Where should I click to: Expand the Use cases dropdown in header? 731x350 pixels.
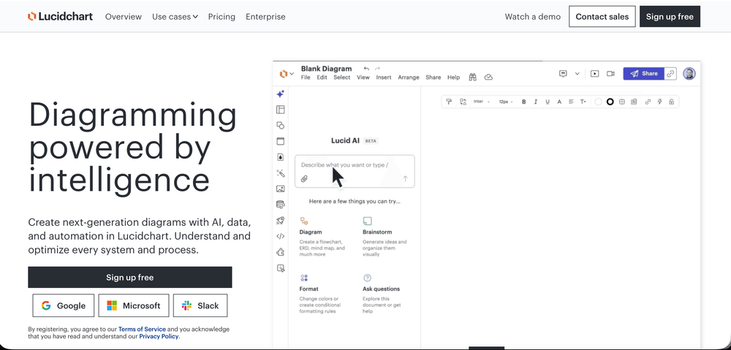pyautogui.click(x=175, y=17)
